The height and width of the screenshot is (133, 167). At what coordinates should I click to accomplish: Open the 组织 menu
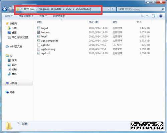tap(9, 16)
